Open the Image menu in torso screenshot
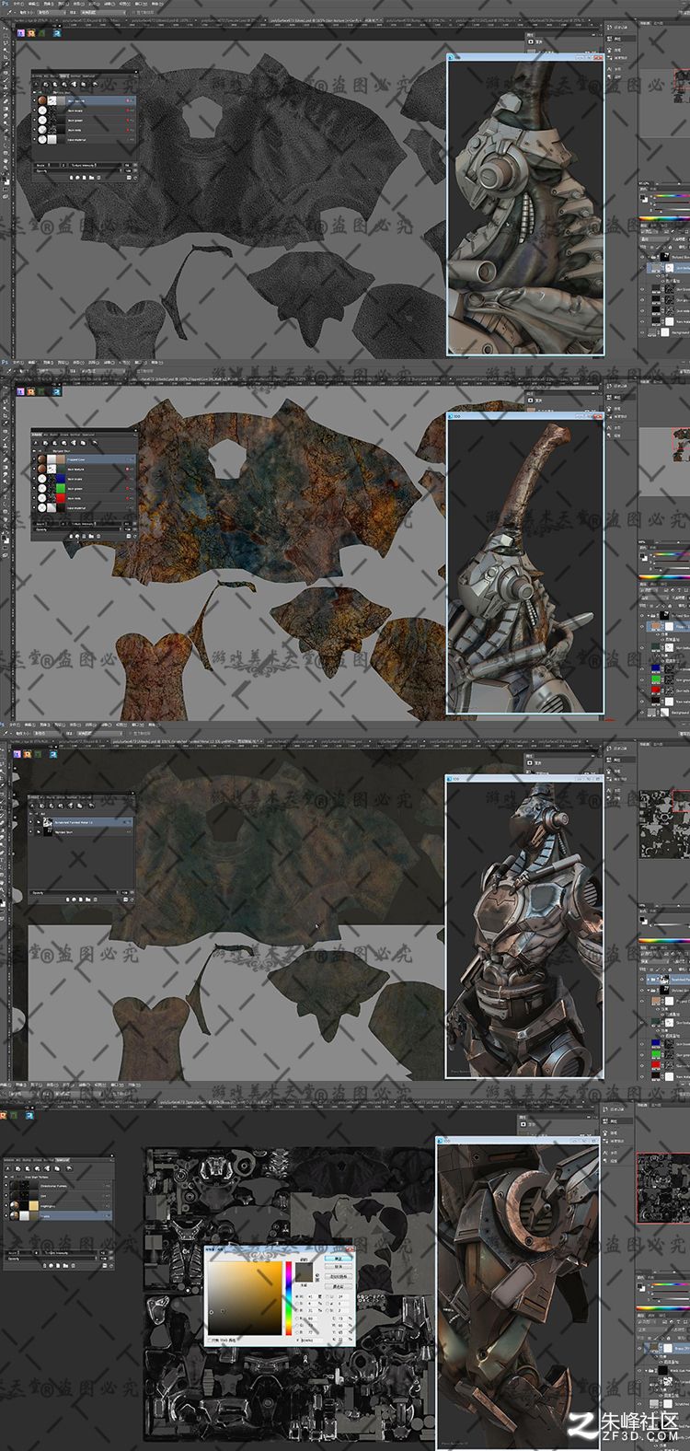 [43, 725]
